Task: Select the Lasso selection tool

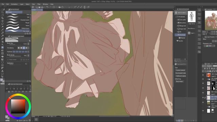Action: coord(2,24)
